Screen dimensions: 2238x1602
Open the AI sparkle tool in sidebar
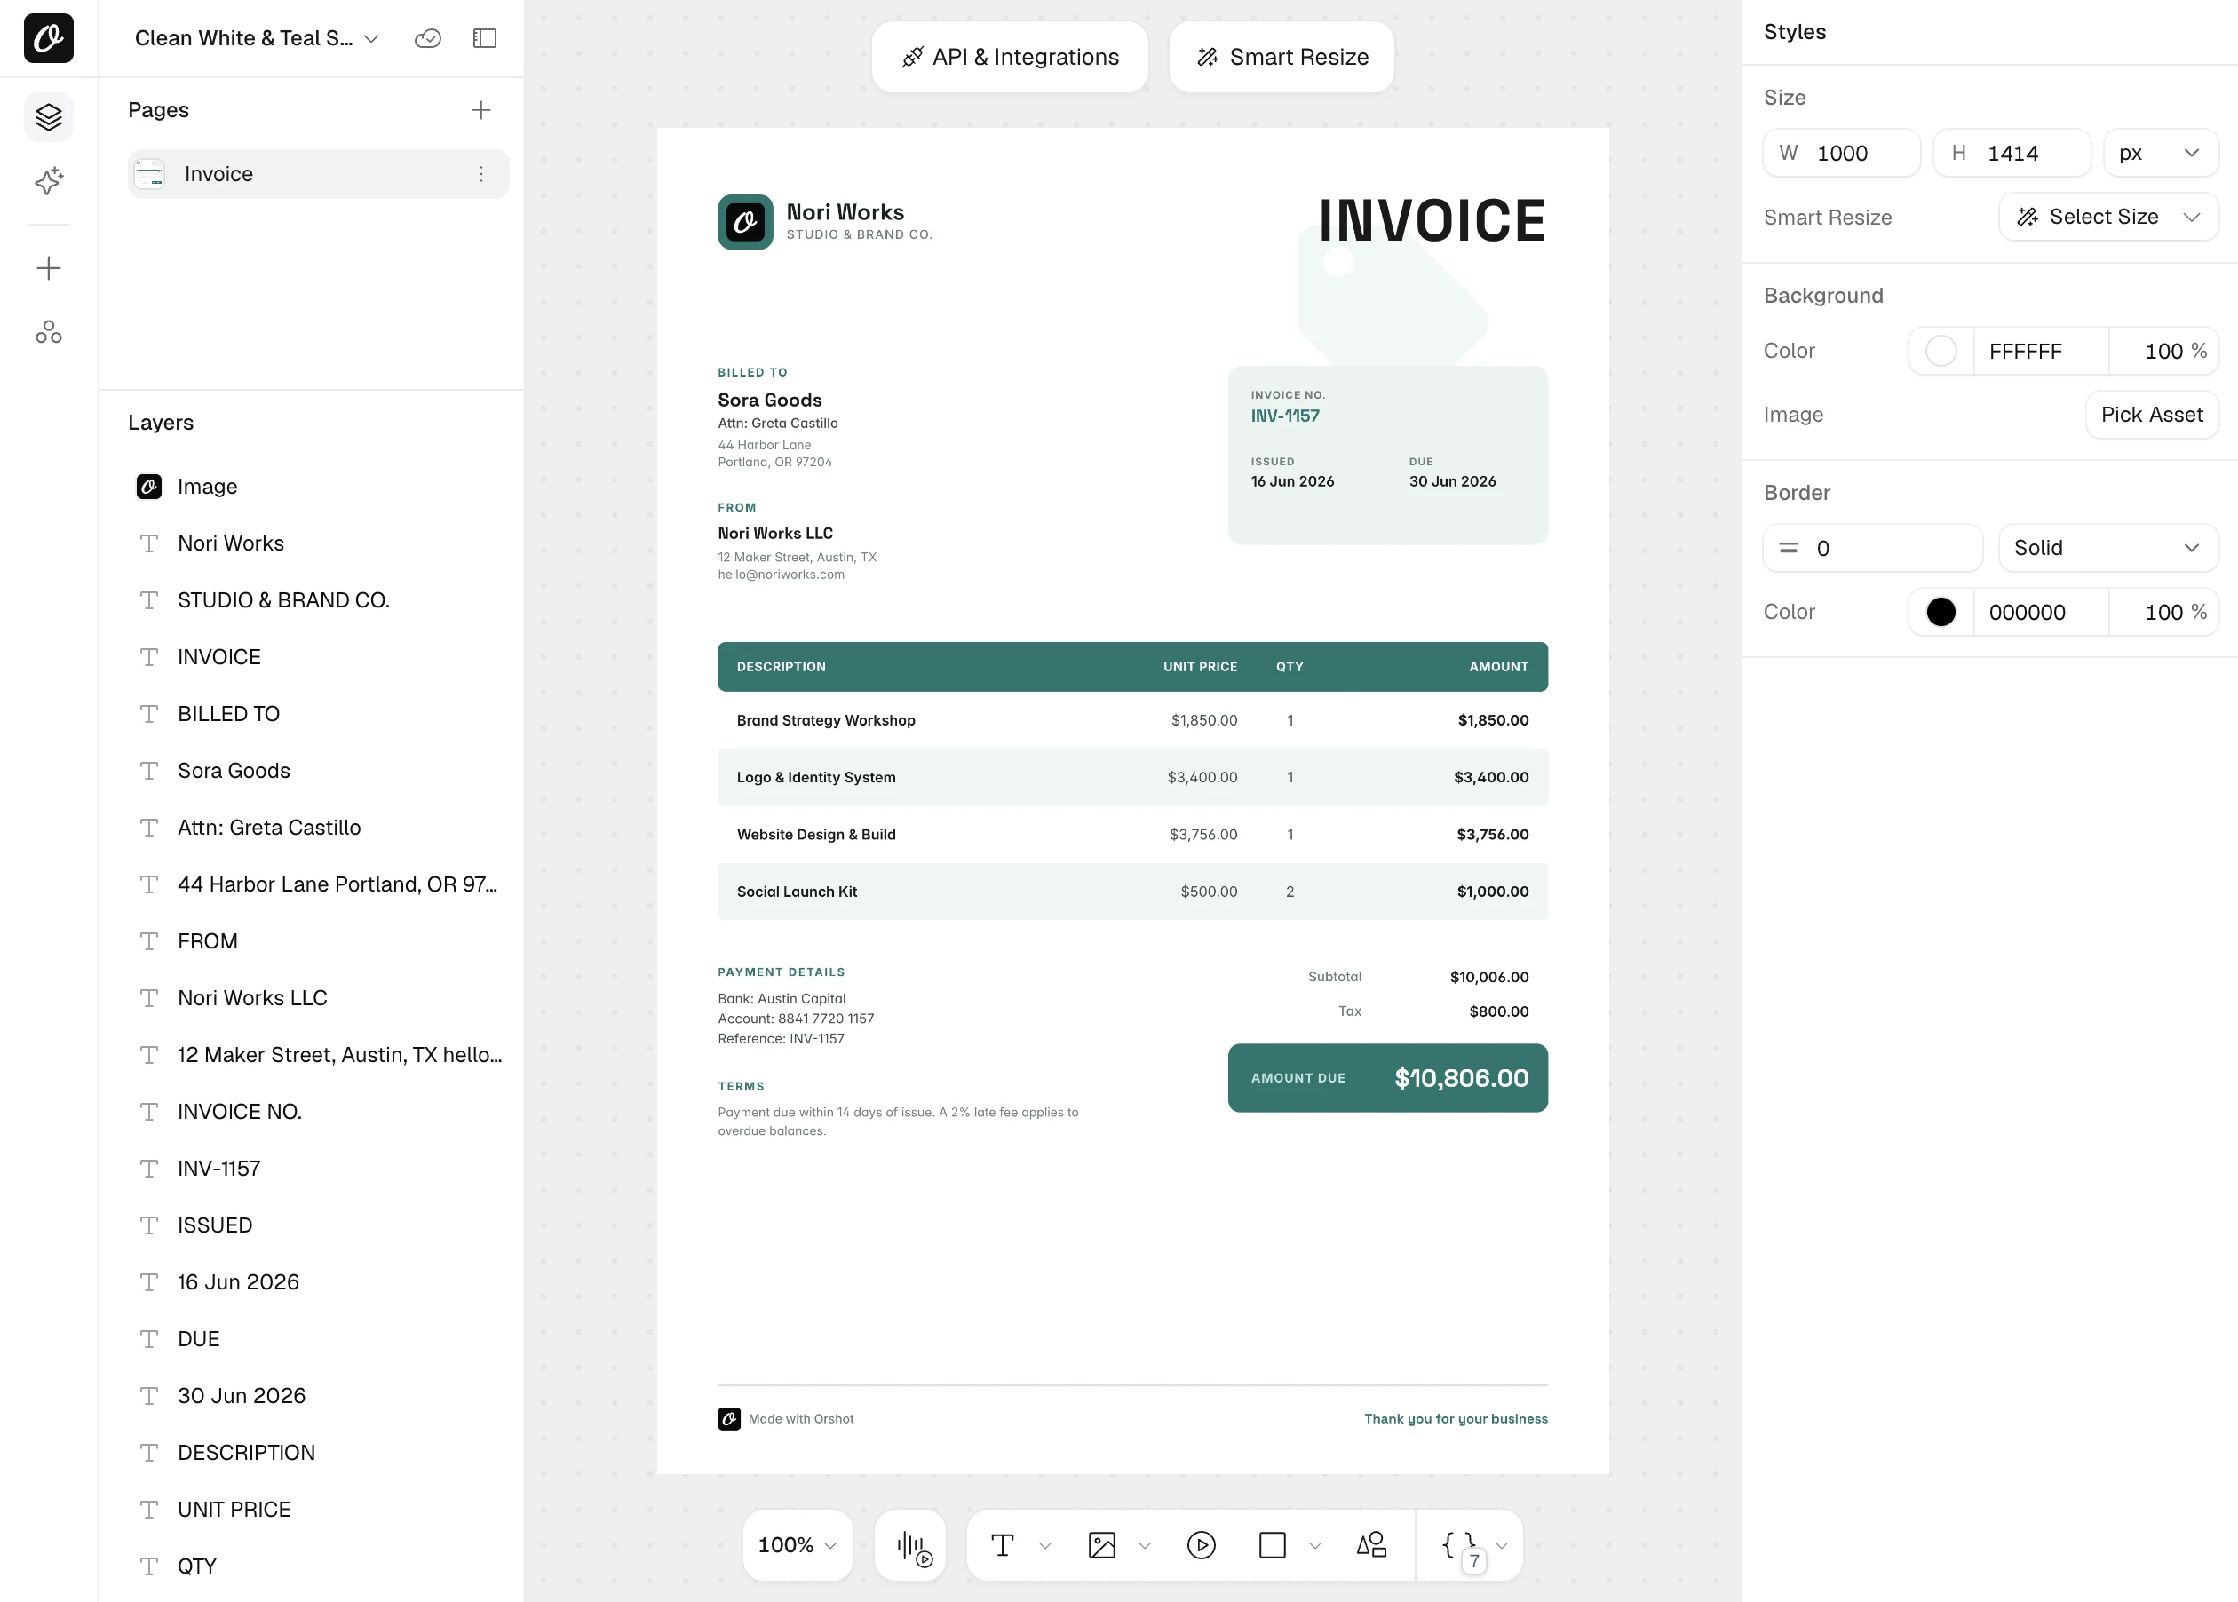(48, 180)
